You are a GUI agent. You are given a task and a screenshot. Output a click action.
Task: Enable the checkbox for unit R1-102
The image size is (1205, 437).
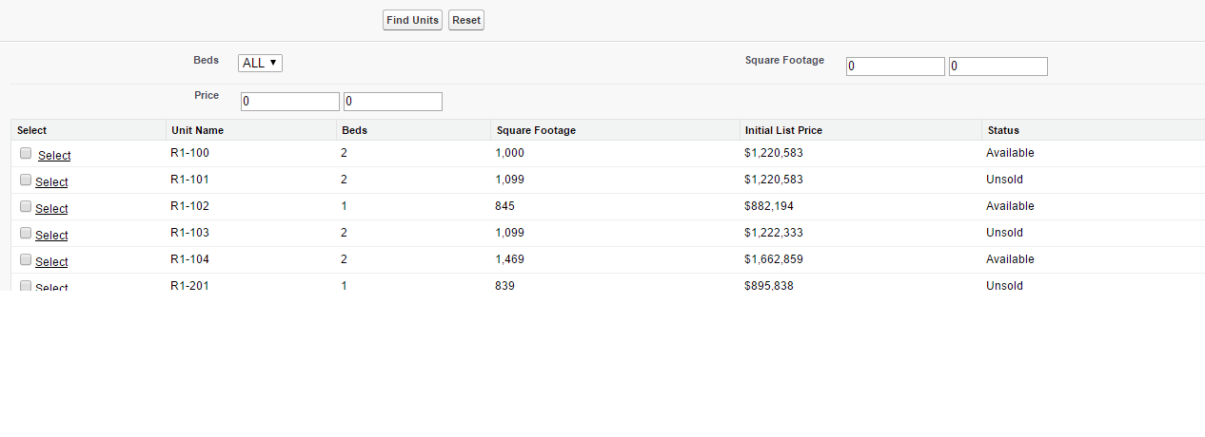pos(26,206)
